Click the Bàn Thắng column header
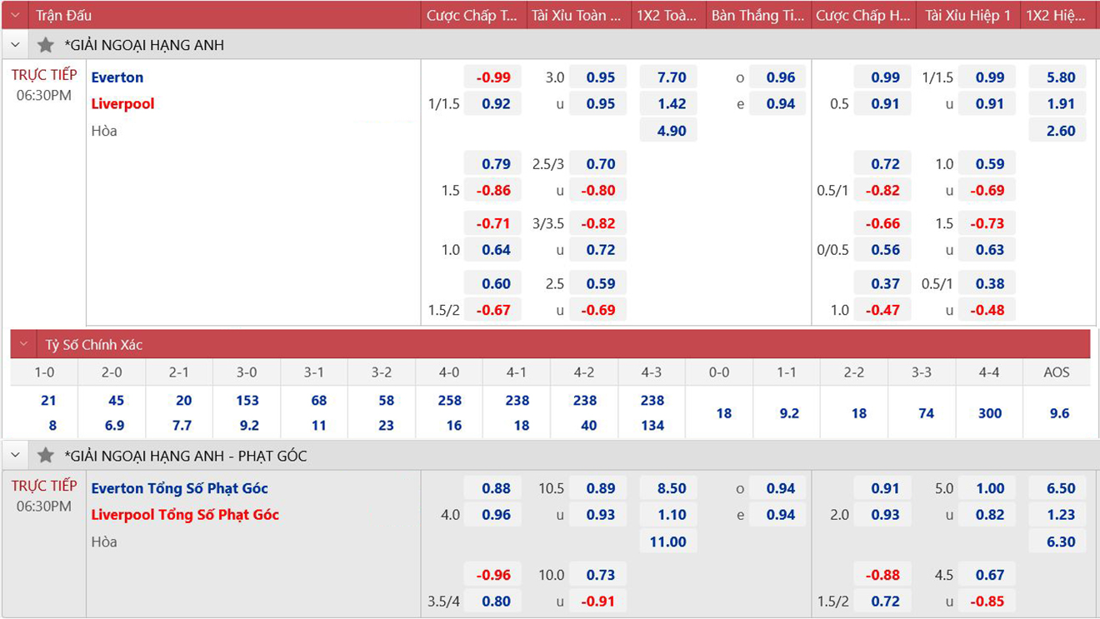The width and height of the screenshot is (1100, 619). click(757, 15)
